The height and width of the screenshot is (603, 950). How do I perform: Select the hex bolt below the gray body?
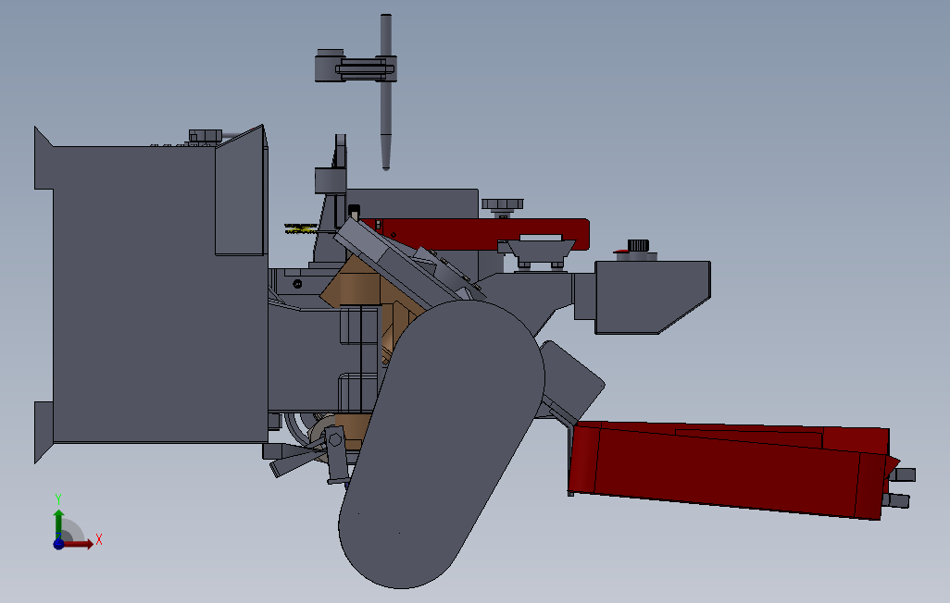click(334, 438)
